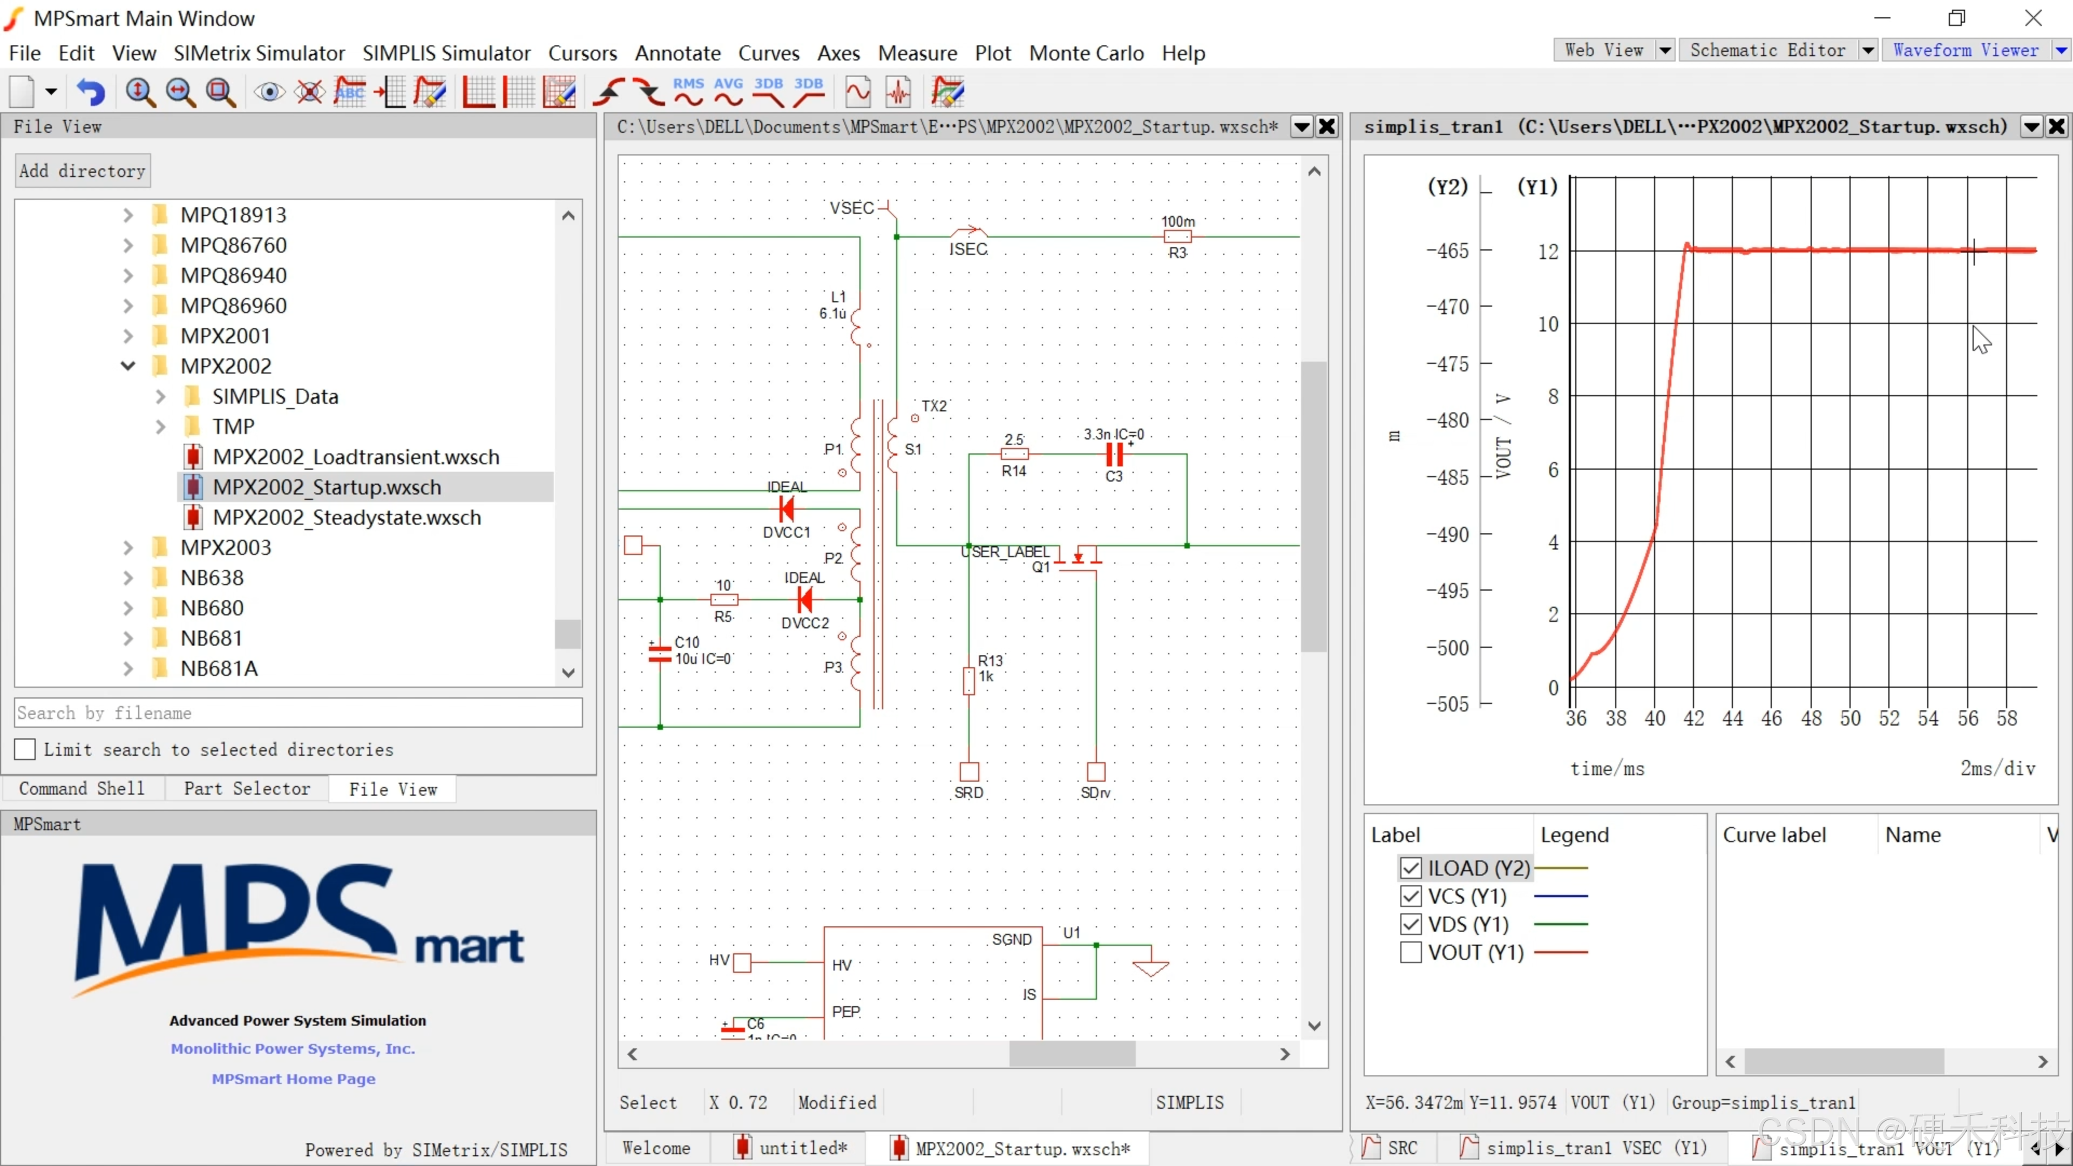Switch to the Part Selector tab

(246, 789)
